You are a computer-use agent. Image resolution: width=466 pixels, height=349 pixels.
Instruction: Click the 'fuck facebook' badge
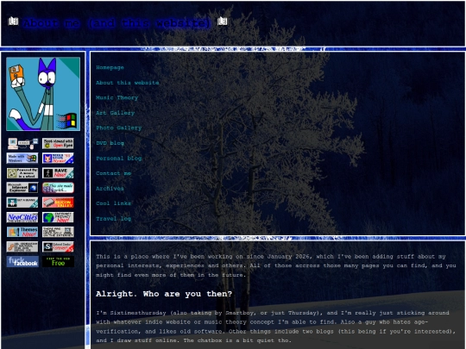(22, 262)
